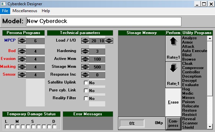This screenshot has width=215, height=132.
Task: Click the Erase button
Action: pyautogui.click(x=173, y=102)
